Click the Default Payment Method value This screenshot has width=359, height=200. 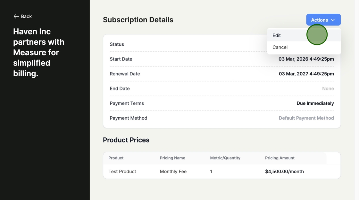pyautogui.click(x=306, y=118)
